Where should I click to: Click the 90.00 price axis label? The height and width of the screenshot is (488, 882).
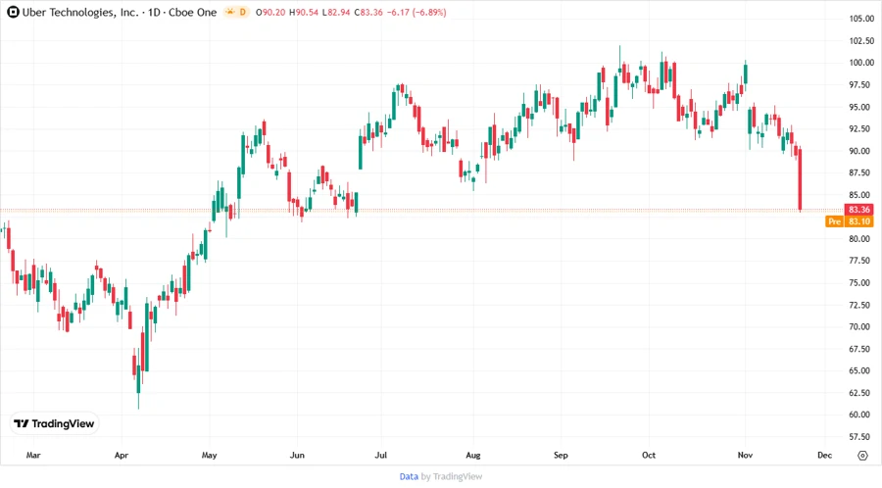pyautogui.click(x=861, y=151)
